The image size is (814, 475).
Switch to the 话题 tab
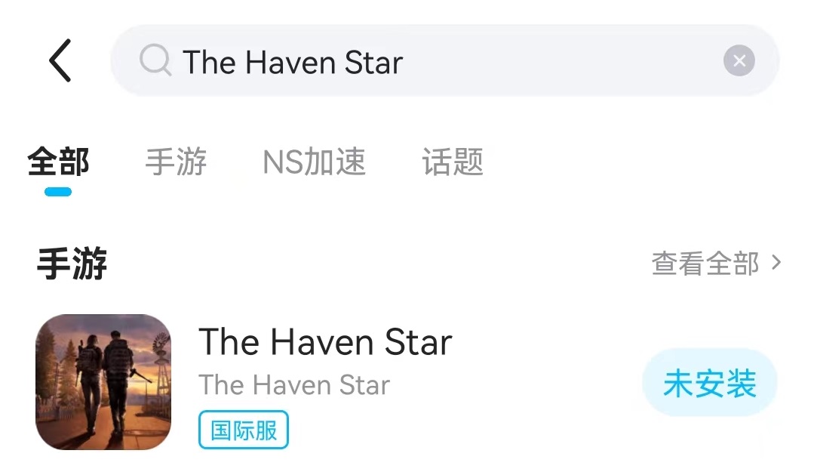point(452,162)
